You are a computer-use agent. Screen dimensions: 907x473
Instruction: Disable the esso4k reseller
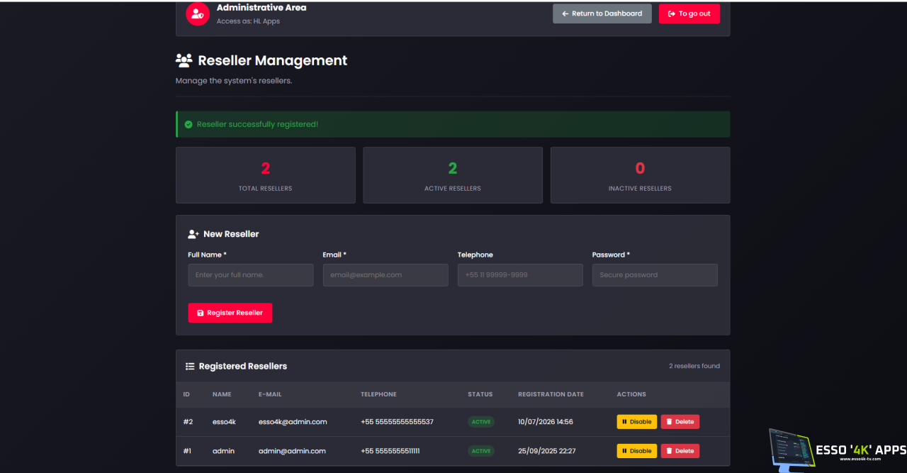point(637,422)
